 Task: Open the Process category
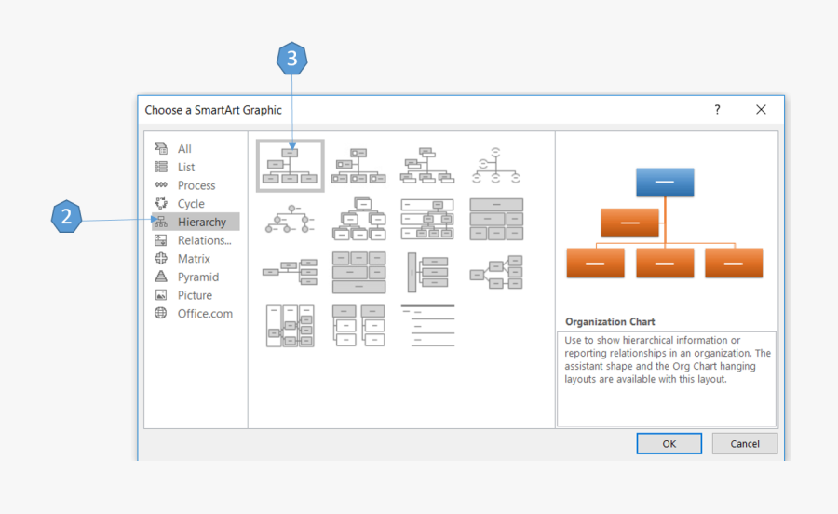pyautogui.click(x=196, y=185)
